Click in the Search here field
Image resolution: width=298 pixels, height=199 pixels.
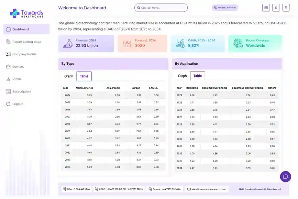pyautogui.click(x=161, y=8)
